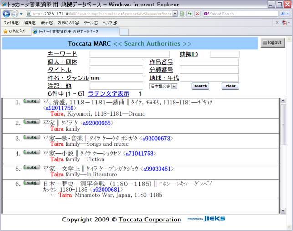Open authority record a92011756
293x231 pixels.
[60, 108]
